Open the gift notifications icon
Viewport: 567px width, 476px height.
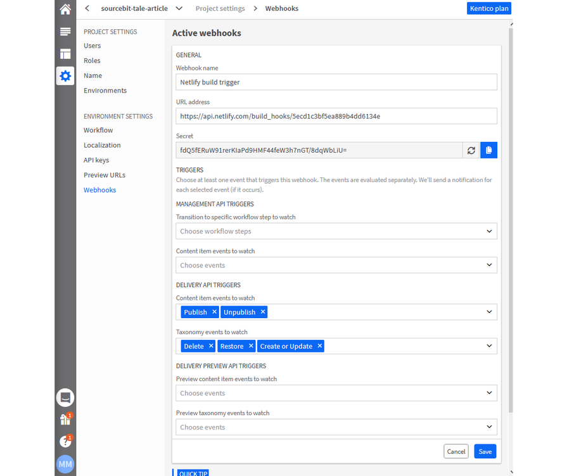coord(65,420)
